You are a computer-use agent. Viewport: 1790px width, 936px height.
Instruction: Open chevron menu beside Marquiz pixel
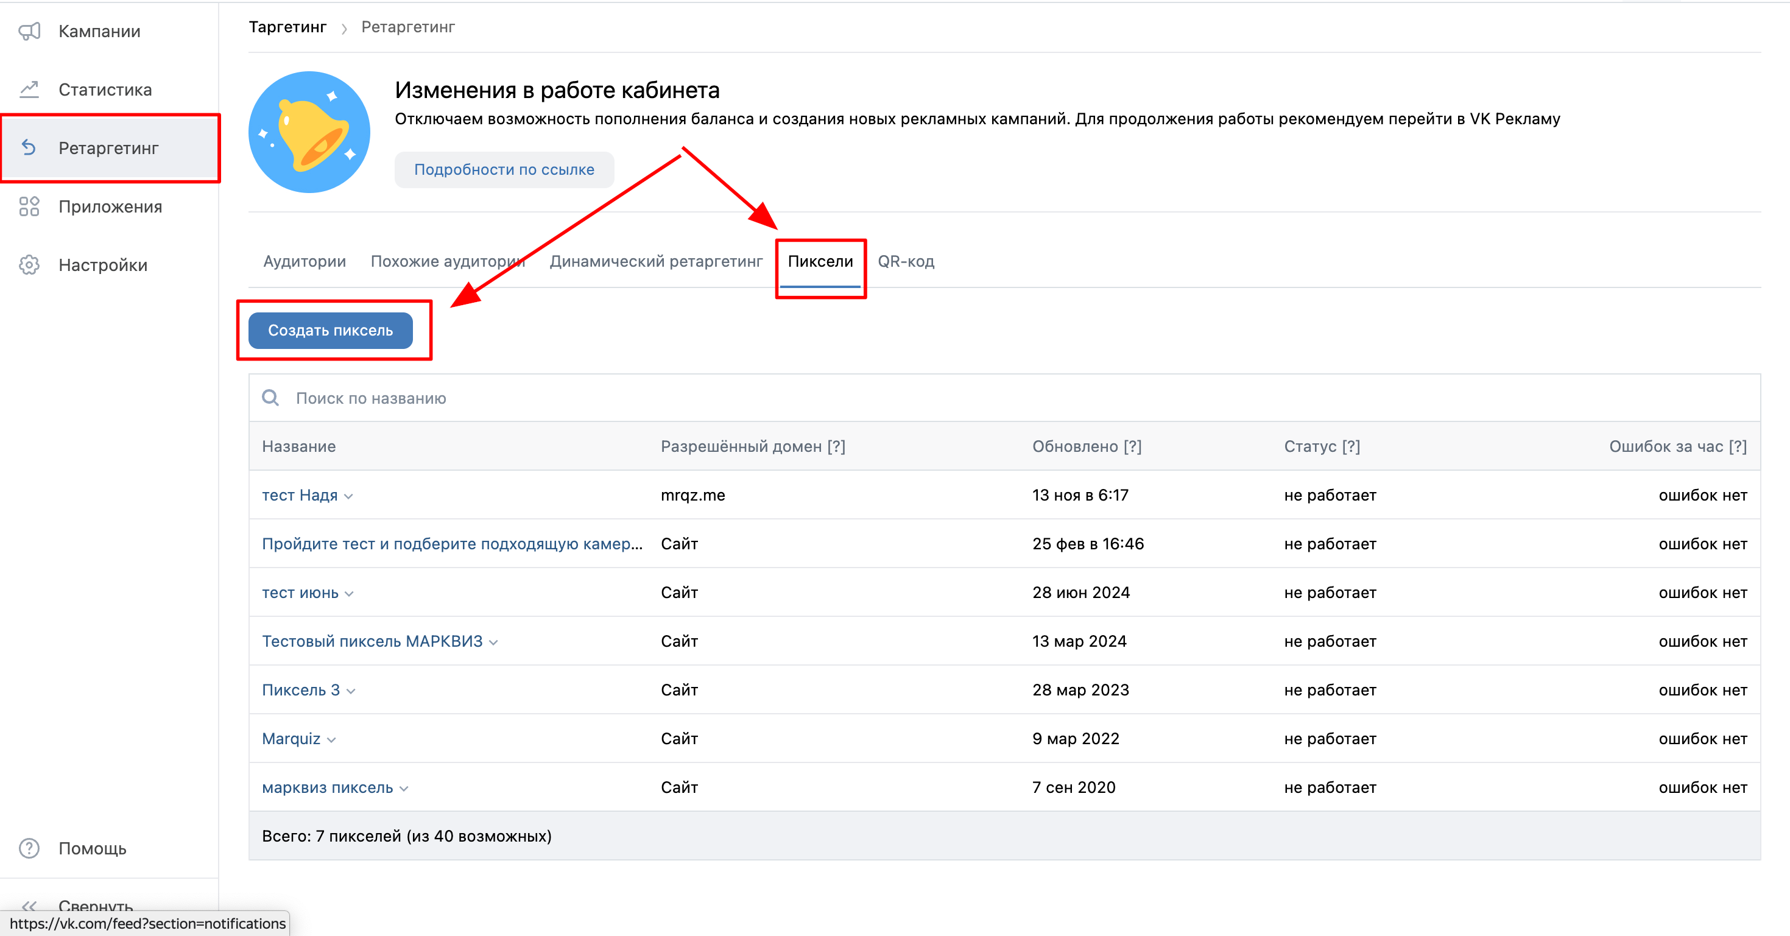(331, 739)
